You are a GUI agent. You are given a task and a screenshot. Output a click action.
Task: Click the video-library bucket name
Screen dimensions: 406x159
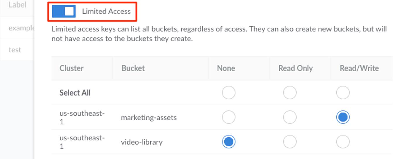(x=142, y=142)
